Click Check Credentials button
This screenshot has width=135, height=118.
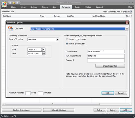(110, 66)
